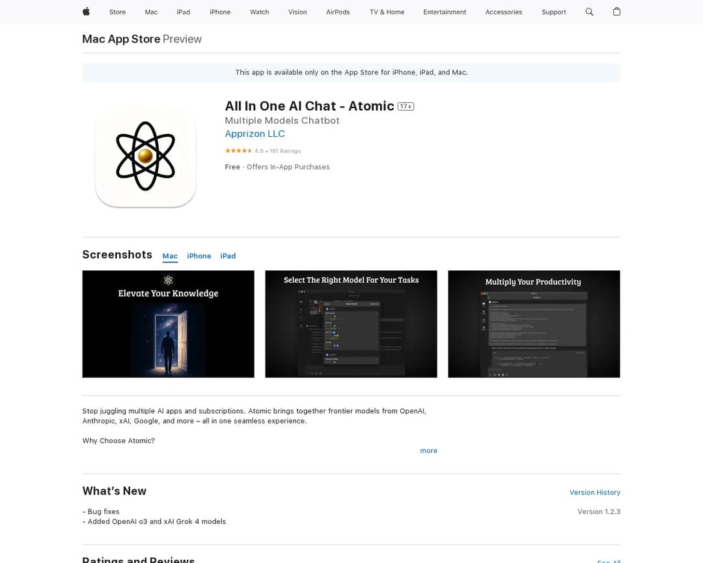Click the more link in description
This screenshot has width=703, height=563.
(428, 450)
